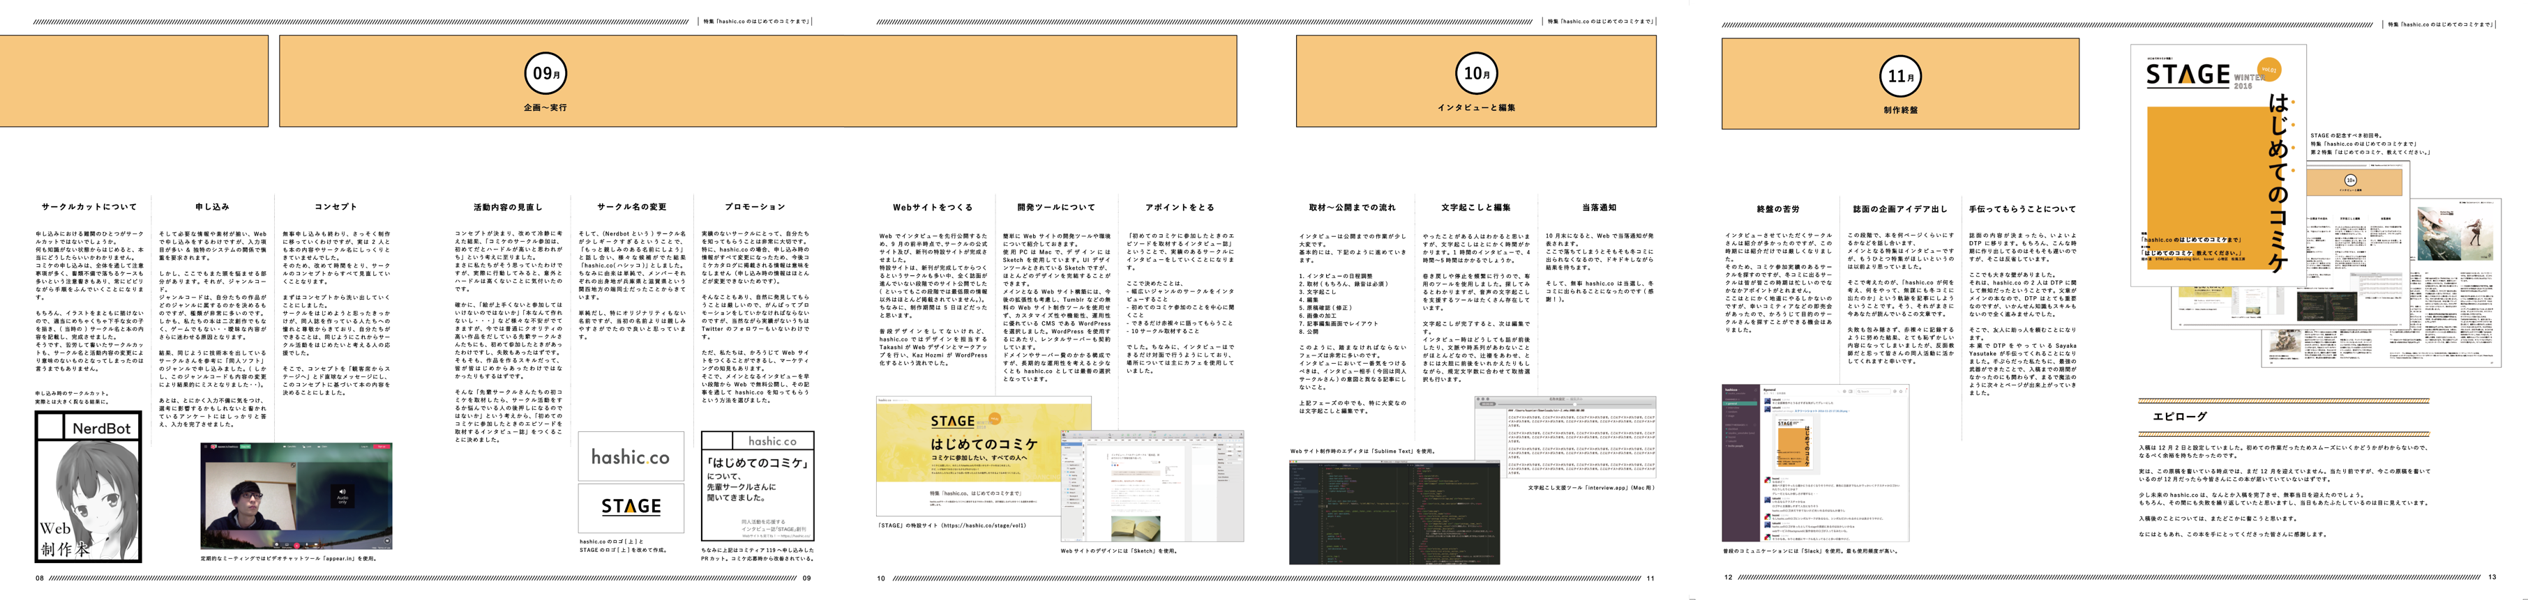Click the プロモーション heading
This screenshot has height=600, width=2528.
coord(755,207)
